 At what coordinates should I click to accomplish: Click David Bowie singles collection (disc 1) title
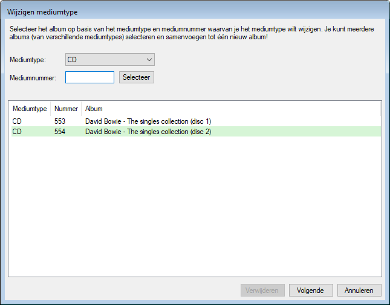pyautogui.click(x=148, y=121)
